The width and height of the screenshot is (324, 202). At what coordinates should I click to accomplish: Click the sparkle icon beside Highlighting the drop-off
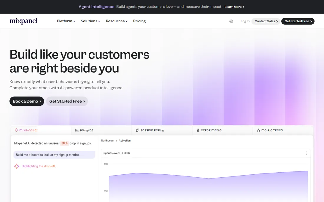(17, 166)
